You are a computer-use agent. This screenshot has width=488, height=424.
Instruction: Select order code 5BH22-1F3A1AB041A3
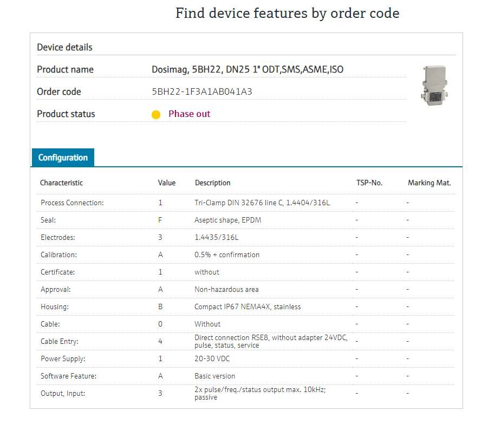point(202,92)
